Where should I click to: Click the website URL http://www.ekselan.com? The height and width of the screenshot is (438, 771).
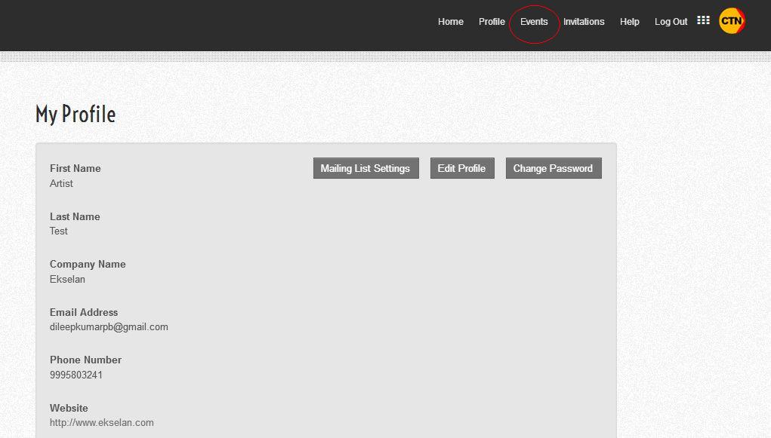(102, 423)
